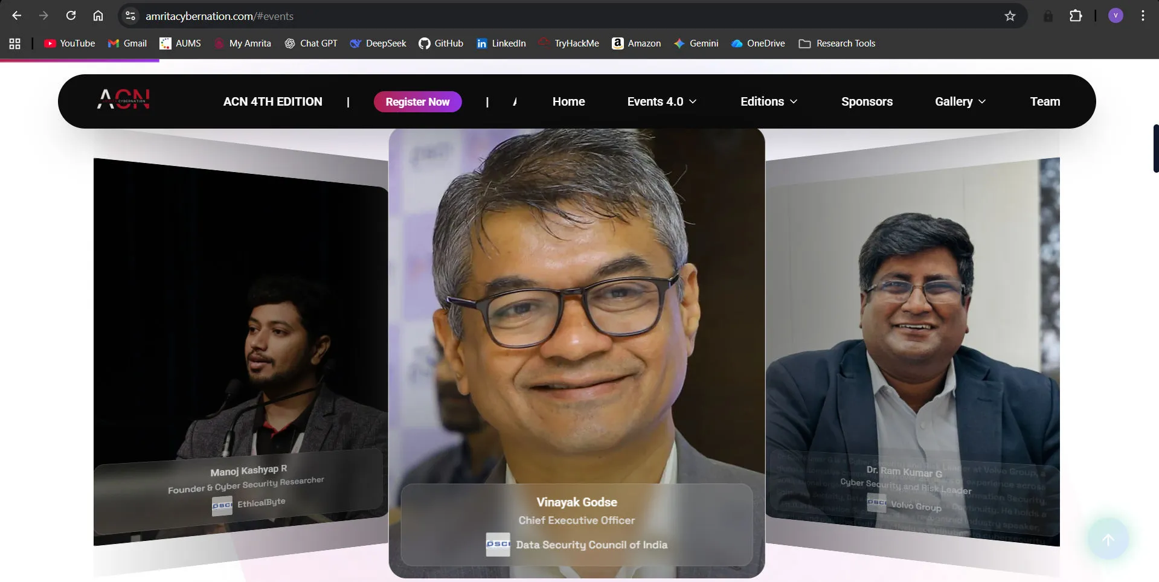Open the DeepSeek bookmark
The image size is (1159, 582).
pos(378,43)
